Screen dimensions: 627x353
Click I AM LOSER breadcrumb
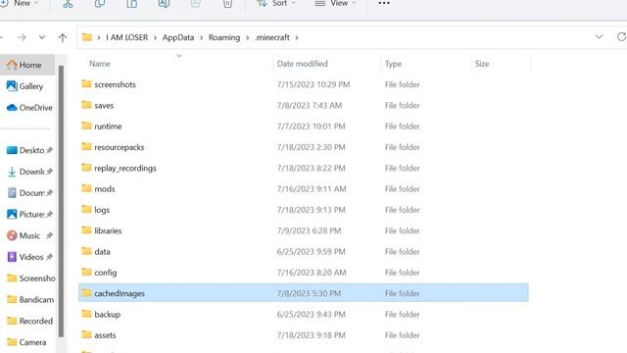tap(126, 37)
